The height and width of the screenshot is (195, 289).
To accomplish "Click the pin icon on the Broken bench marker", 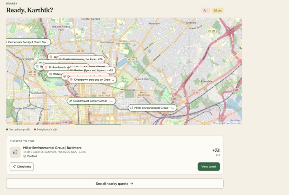I will point(46,67).
